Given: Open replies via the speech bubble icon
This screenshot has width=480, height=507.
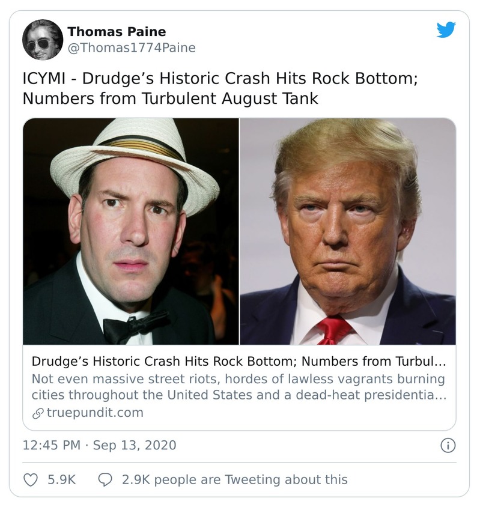Looking at the screenshot, I should pyautogui.click(x=105, y=481).
